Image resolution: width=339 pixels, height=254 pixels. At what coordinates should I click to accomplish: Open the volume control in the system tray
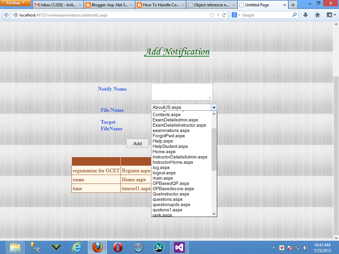(x=305, y=247)
